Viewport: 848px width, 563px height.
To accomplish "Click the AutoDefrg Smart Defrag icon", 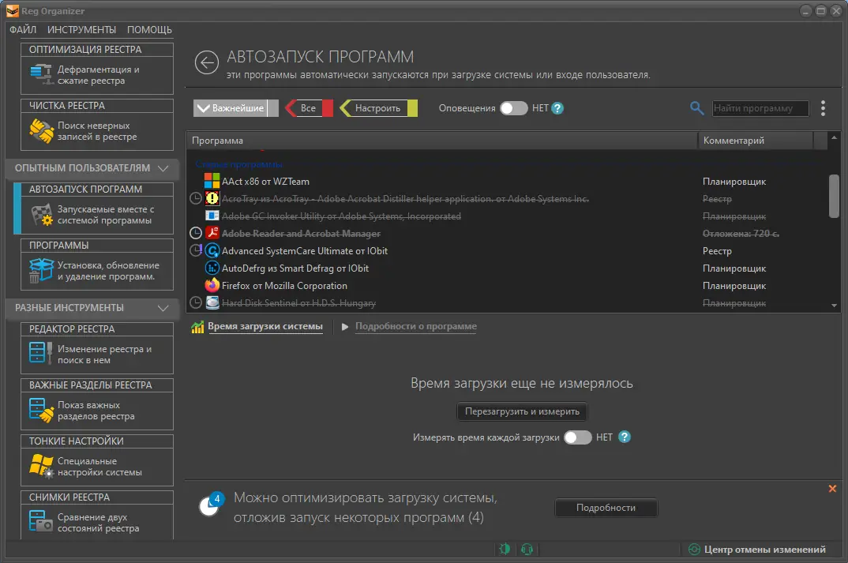I will click(212, 268).
